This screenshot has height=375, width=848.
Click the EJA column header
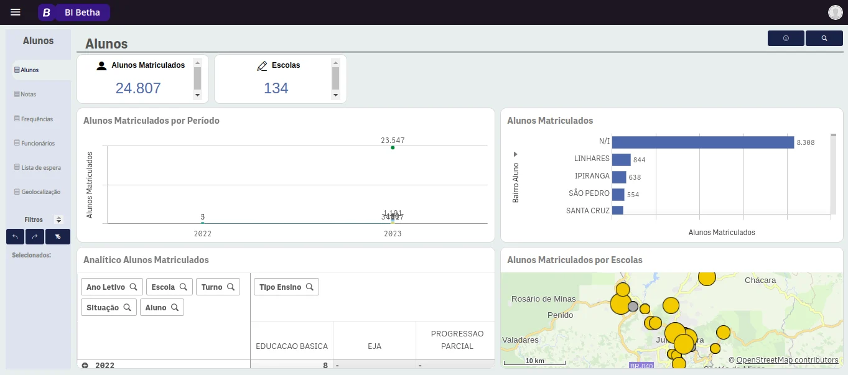pyautogui.click(x=375, y=346)
